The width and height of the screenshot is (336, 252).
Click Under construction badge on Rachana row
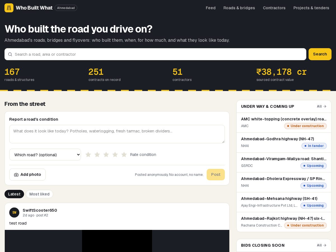[305, 225]
